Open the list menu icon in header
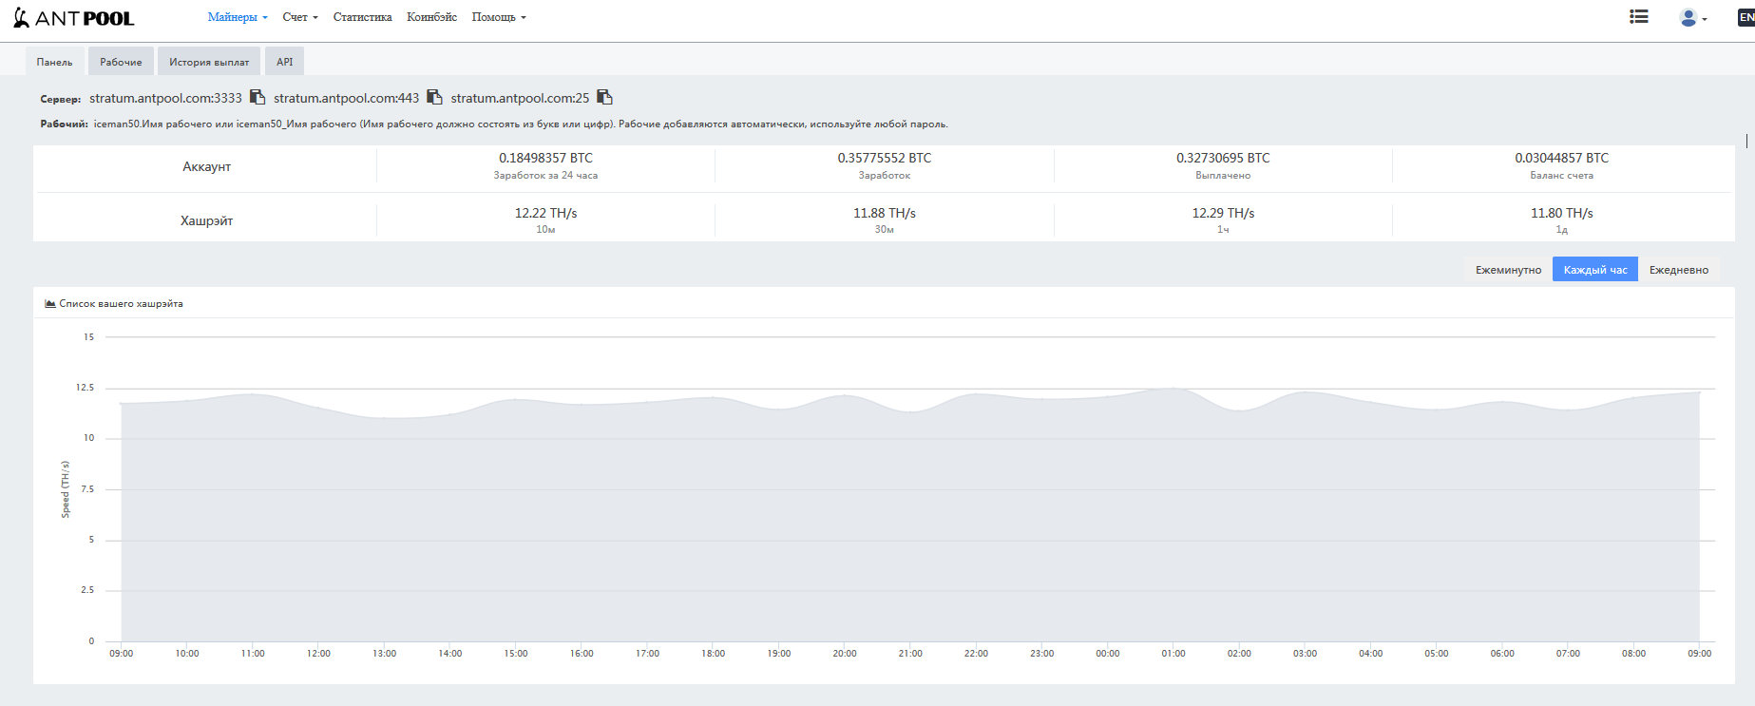The width and height of the screenshot is (1755, 706). coord(1638,17)
